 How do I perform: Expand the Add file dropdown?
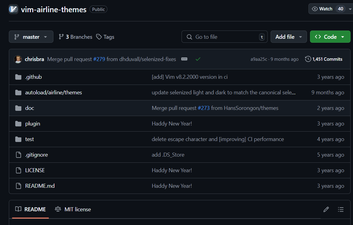pyautogui.click(x=289, y=37)
